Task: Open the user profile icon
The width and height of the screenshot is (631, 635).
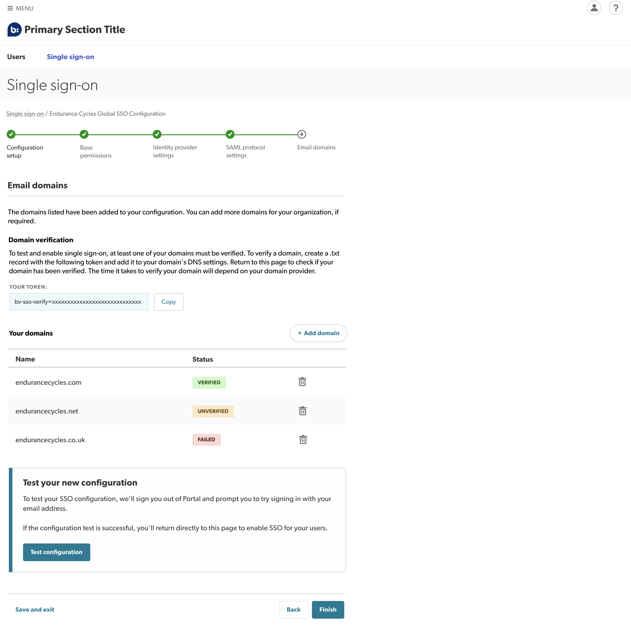Action: click(x=594, y=8)
